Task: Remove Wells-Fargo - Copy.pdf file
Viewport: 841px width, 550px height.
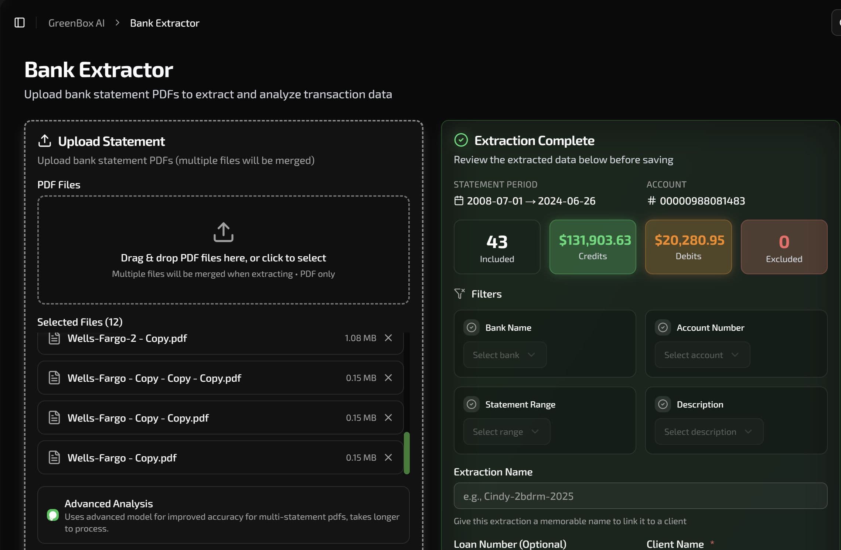Action: tap(388, 457)
